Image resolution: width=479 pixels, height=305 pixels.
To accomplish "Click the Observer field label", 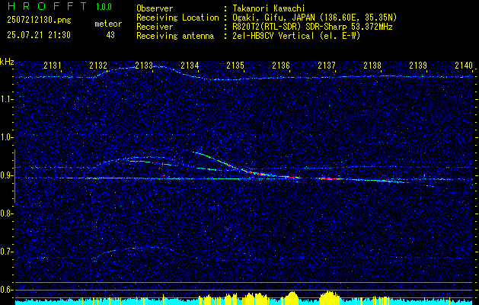I will [x=155, y=8].
